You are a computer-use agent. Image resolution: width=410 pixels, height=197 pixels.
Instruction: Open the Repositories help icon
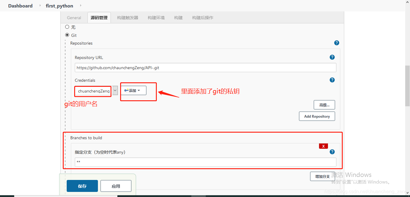[336, 43]
